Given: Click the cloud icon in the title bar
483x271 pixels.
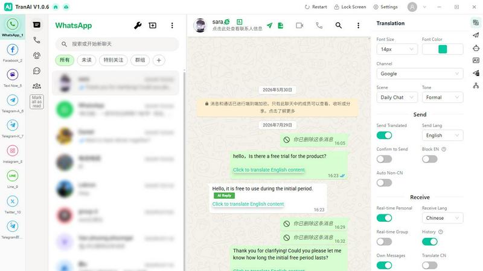Looking at the screenshot, I should coord(66,7).
